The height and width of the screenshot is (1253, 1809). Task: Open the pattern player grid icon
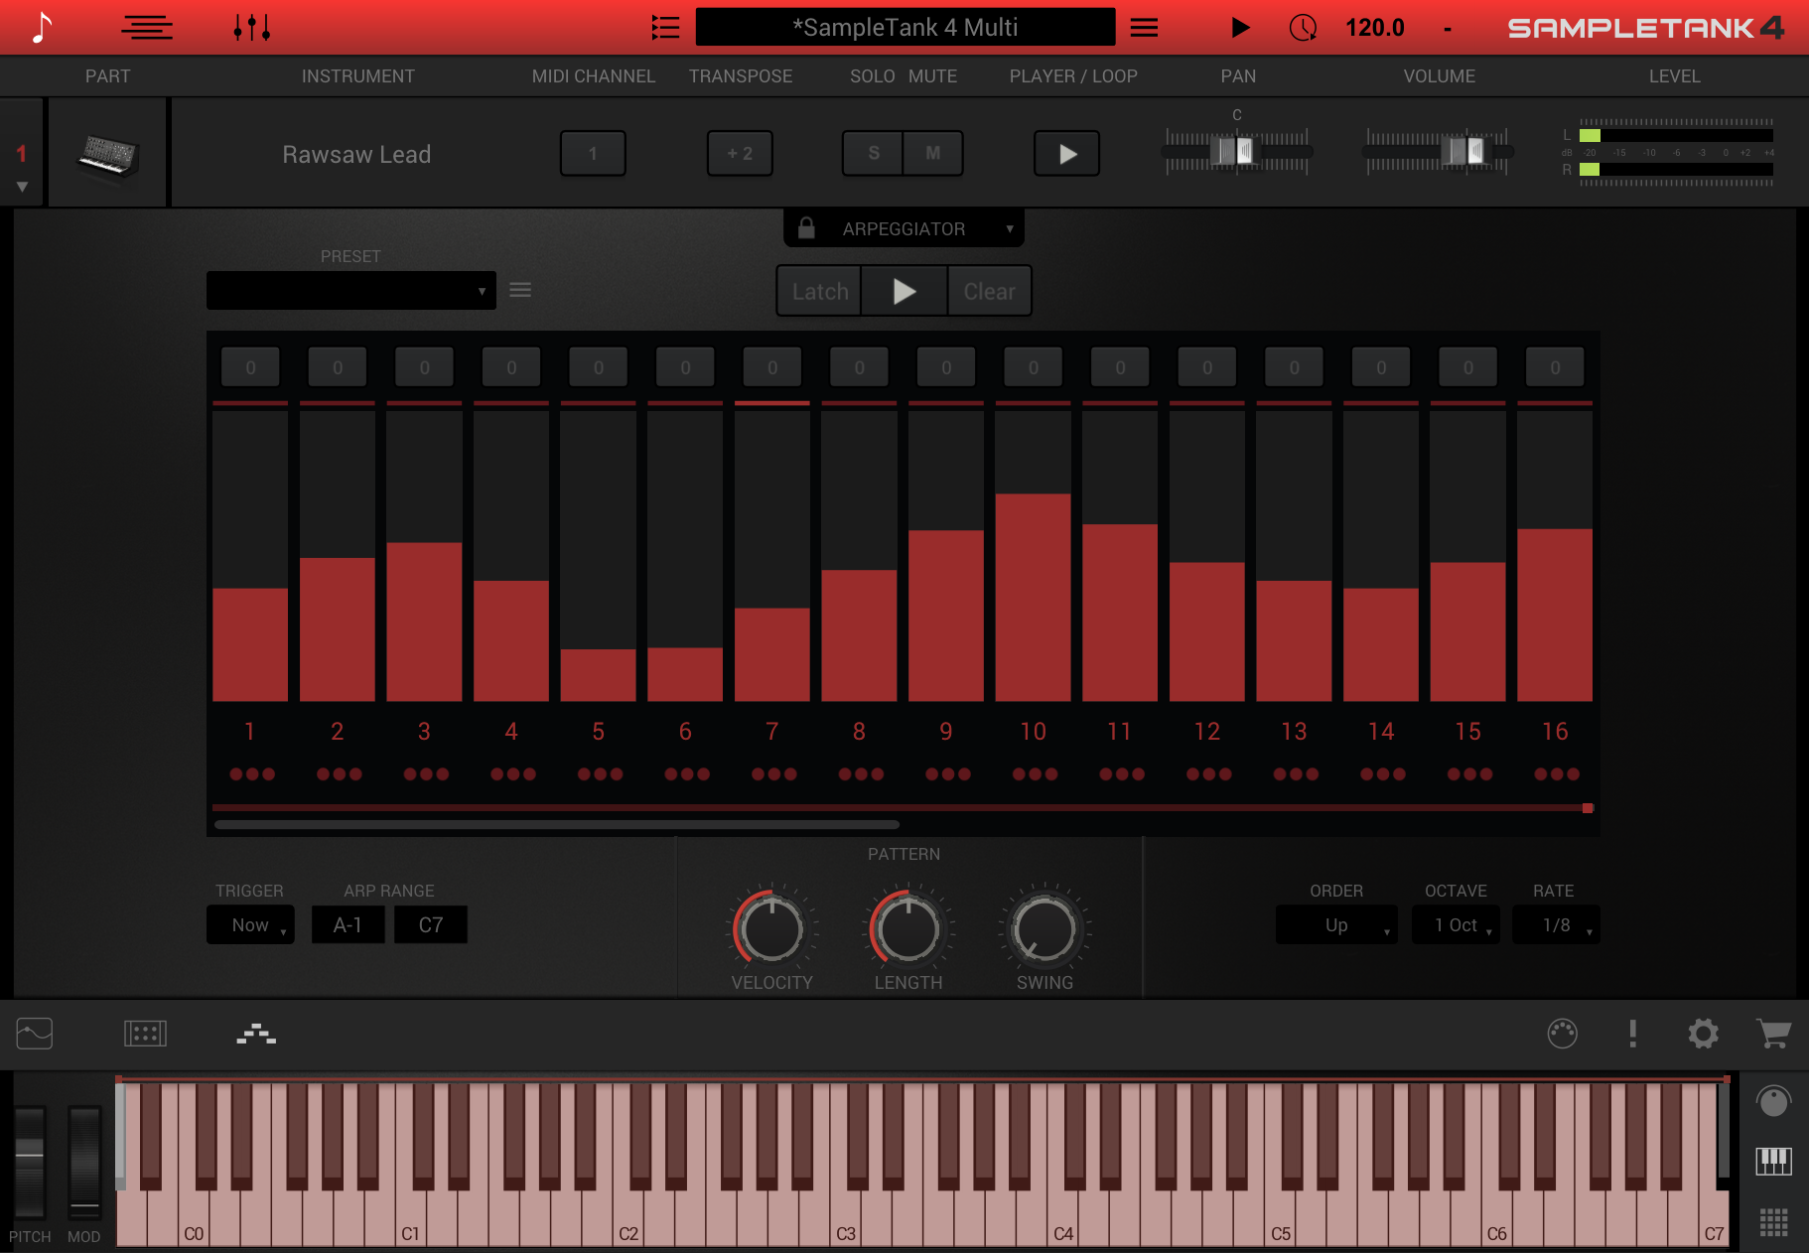tap(145, 1034)
